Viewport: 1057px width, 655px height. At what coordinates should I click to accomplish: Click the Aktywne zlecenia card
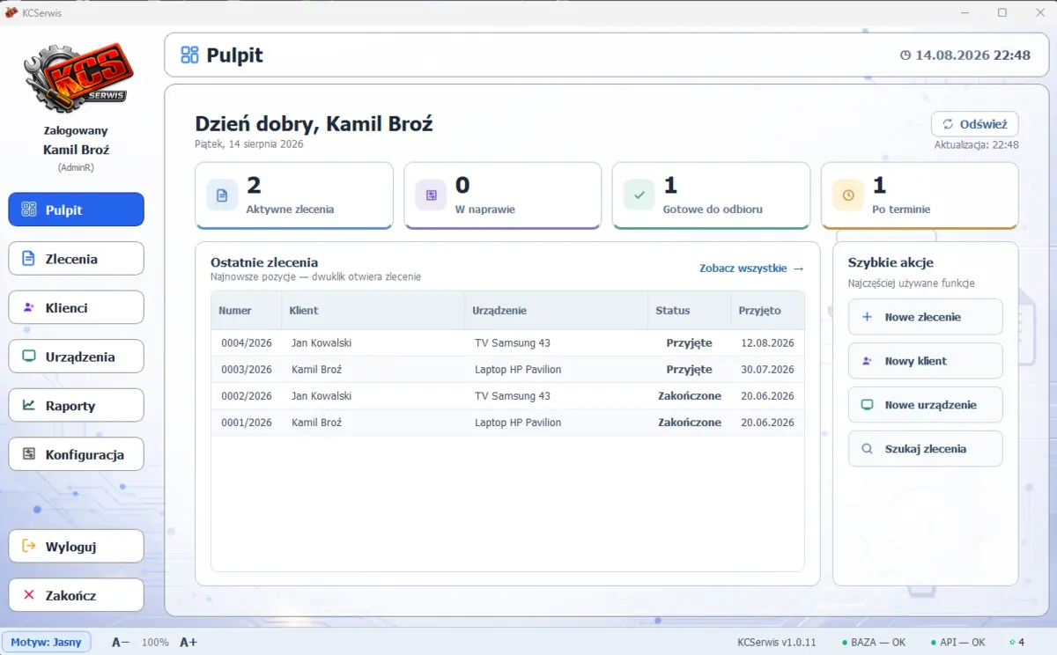(294, 195)
